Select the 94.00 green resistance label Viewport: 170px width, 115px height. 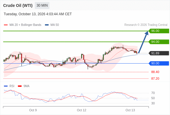click(159, 42)
